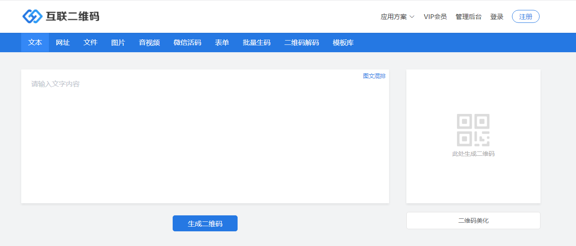Select the 音视频 tab
Image resolution: width=576 pixels, height=246 pixels.
tap(149, 43)
